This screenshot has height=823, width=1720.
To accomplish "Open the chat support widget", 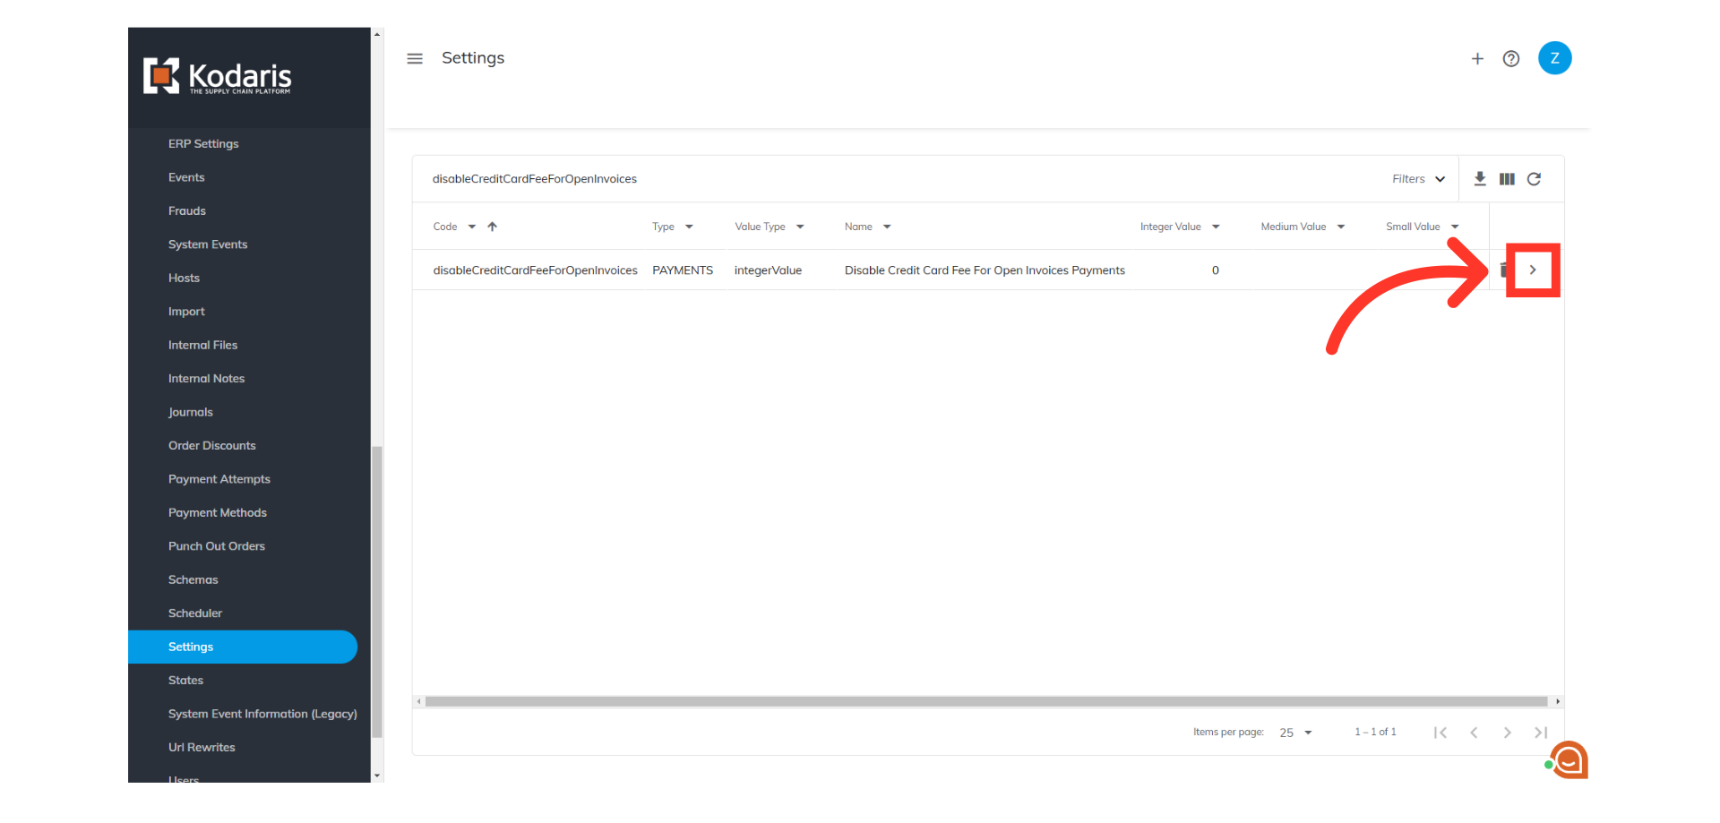I will pyautogui.click(x=1568, y=760).
